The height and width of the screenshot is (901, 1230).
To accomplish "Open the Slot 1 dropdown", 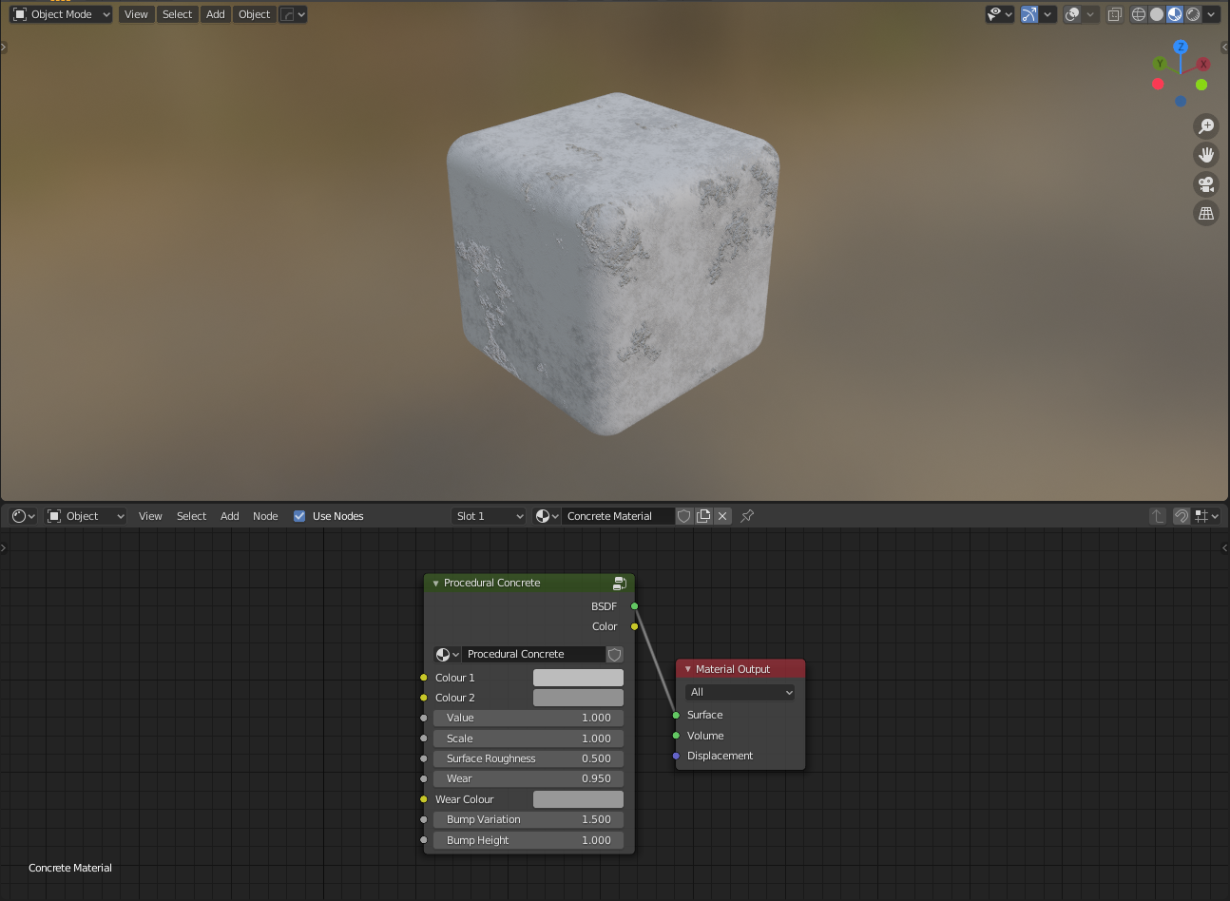I will pyautogui.click(x=488, y=515).
